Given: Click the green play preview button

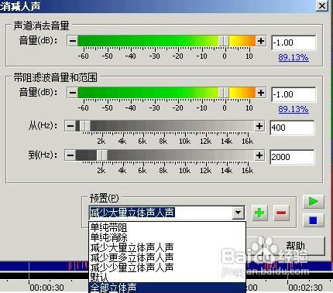Looking at the screenshot, I should 314,202.
